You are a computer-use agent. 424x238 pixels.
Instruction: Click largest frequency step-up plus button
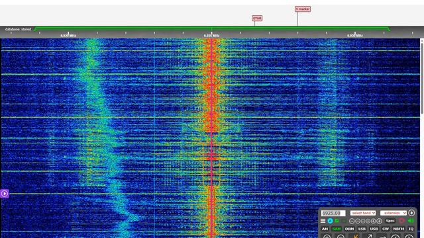379,221
